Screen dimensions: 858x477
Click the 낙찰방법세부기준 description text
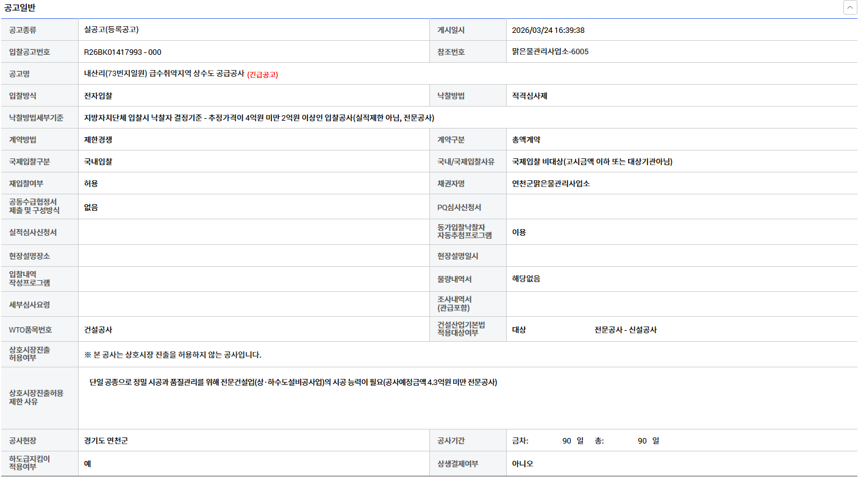[259, 118]
